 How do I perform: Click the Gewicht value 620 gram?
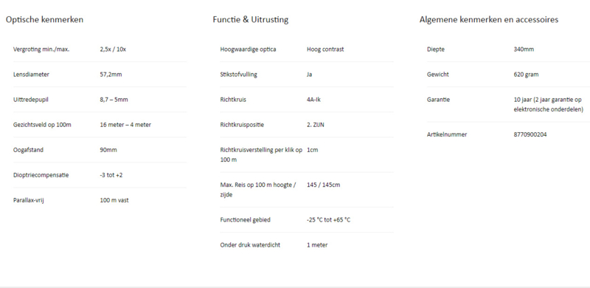(x=526, y=75)
